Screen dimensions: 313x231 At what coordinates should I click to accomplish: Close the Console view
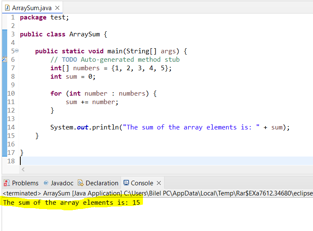[159, 183]
